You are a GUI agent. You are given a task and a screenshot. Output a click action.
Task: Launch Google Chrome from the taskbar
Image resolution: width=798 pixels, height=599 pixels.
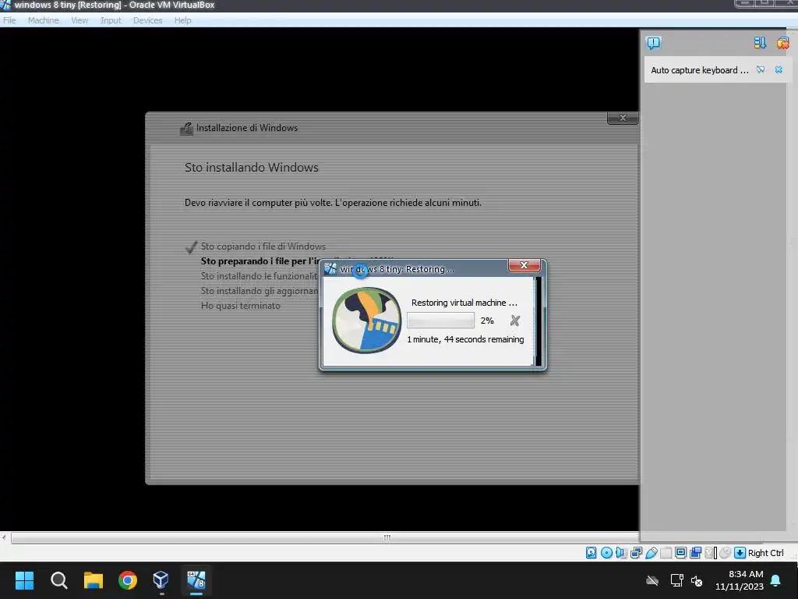point(128,580)
